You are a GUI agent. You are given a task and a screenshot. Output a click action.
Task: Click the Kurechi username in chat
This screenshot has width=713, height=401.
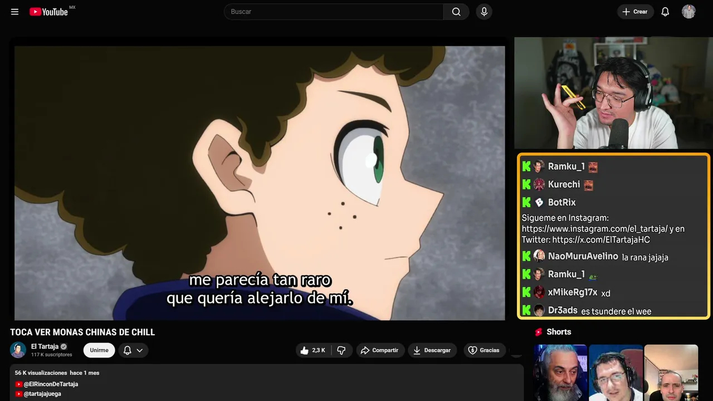(564, 184)
